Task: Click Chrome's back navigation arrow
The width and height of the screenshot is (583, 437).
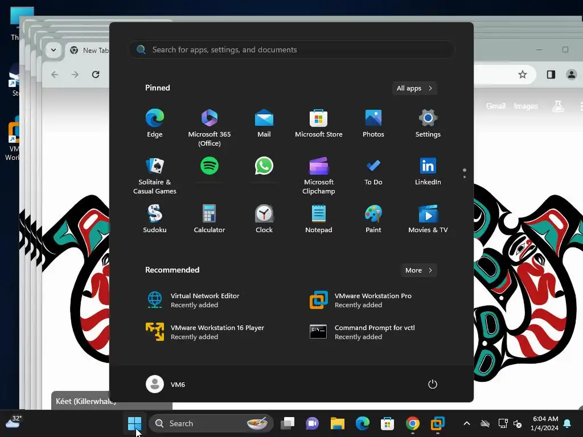Action: coord(55,75)
